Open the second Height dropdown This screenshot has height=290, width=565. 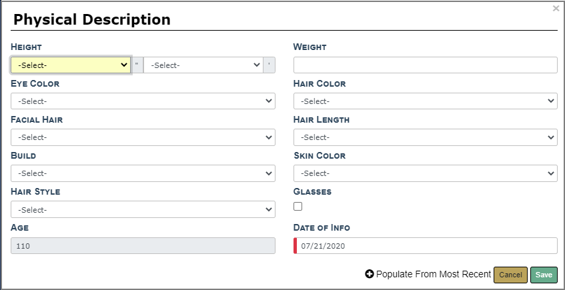click(x=203, y=65)
